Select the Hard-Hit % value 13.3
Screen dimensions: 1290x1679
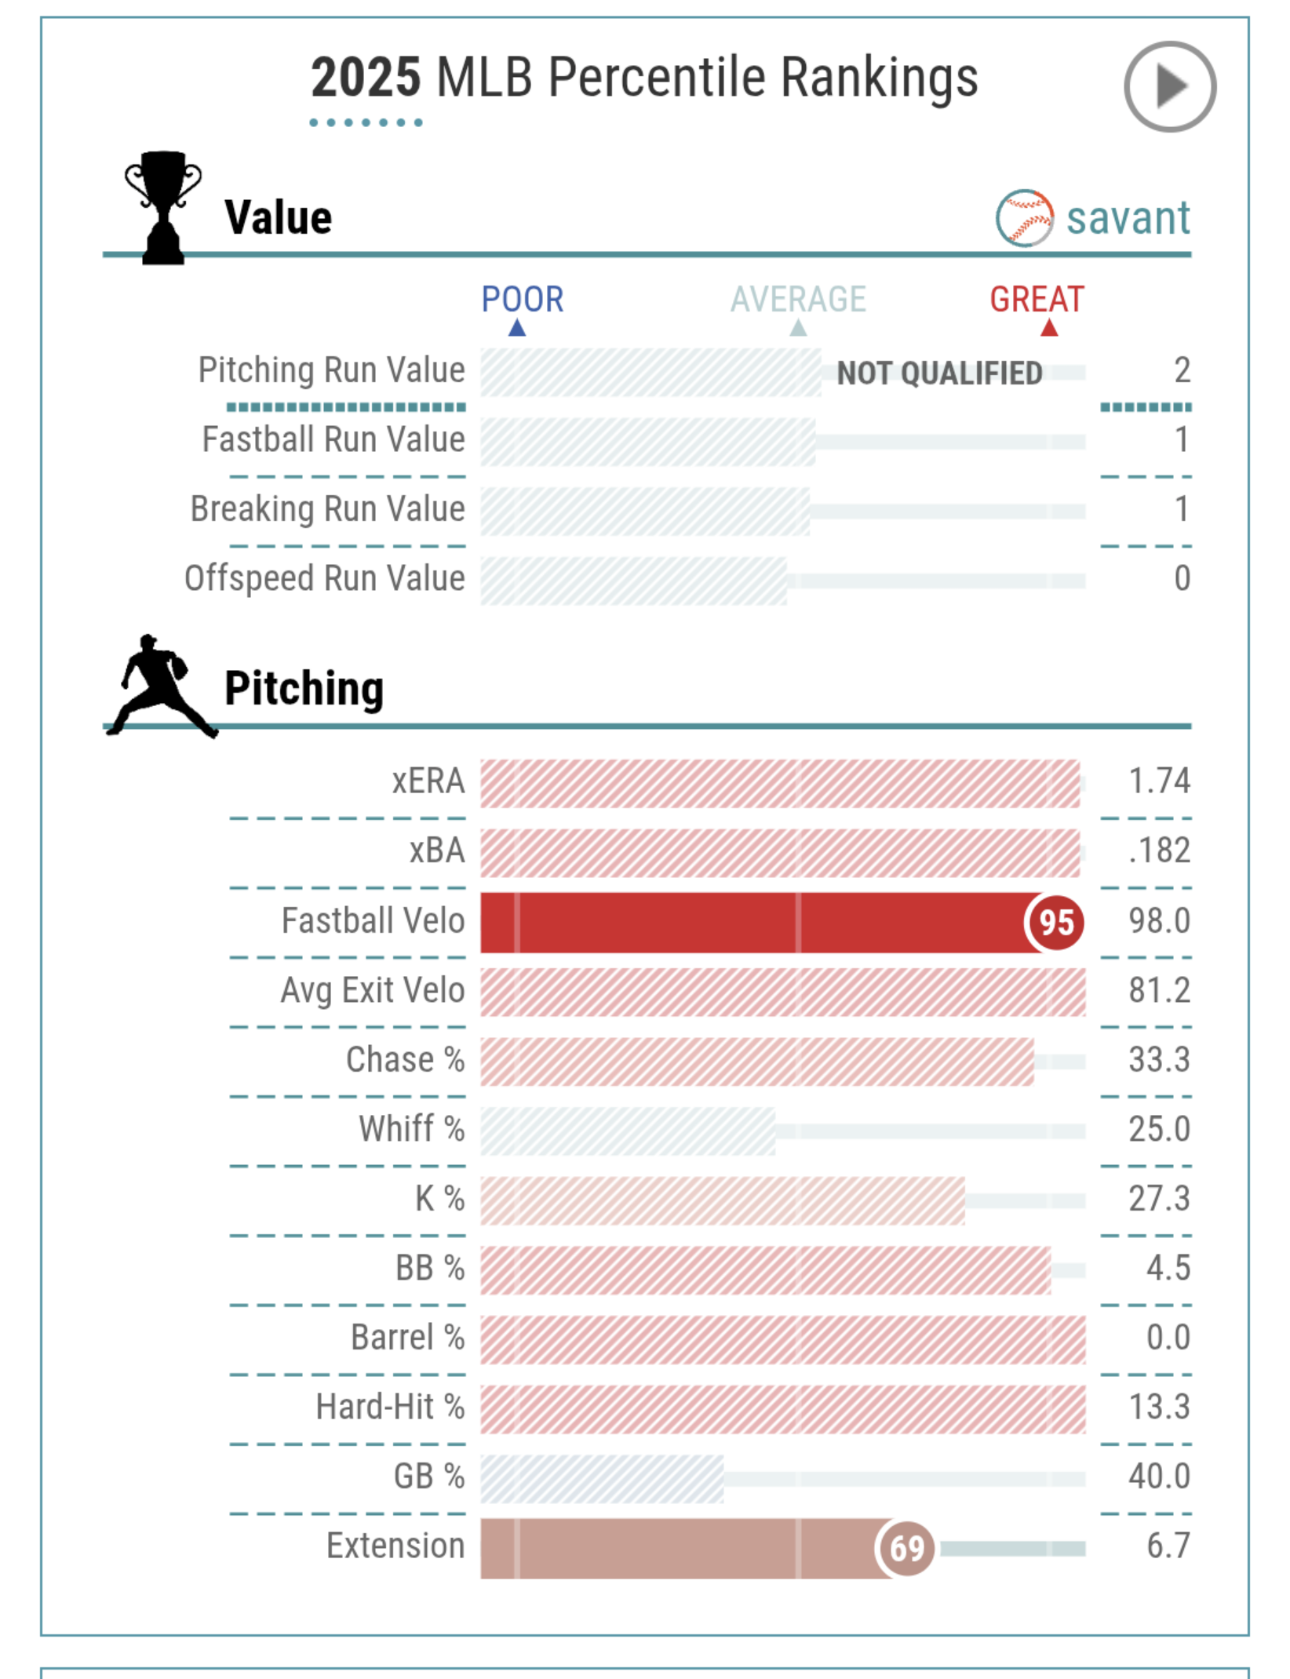pyautogui.click(x=1159, y=1408)
